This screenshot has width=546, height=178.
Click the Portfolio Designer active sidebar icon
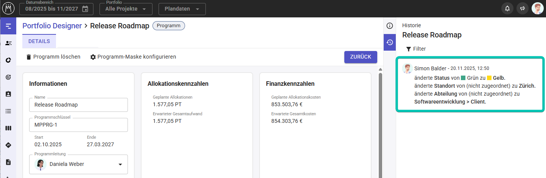coord(8,26)
